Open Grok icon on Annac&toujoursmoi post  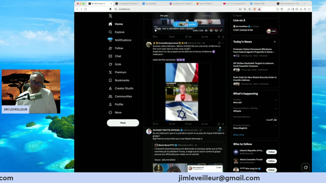219,43
